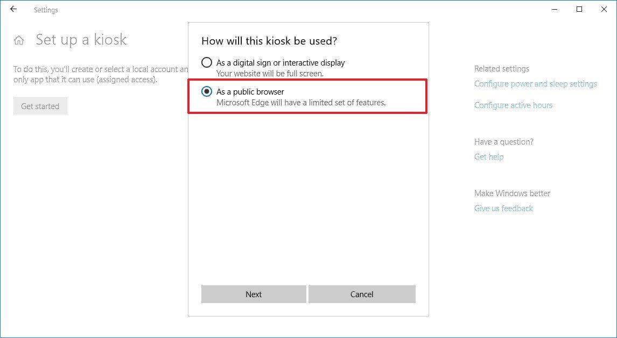Open 'Configure power and sleep settings'

(x=535, y=84)
